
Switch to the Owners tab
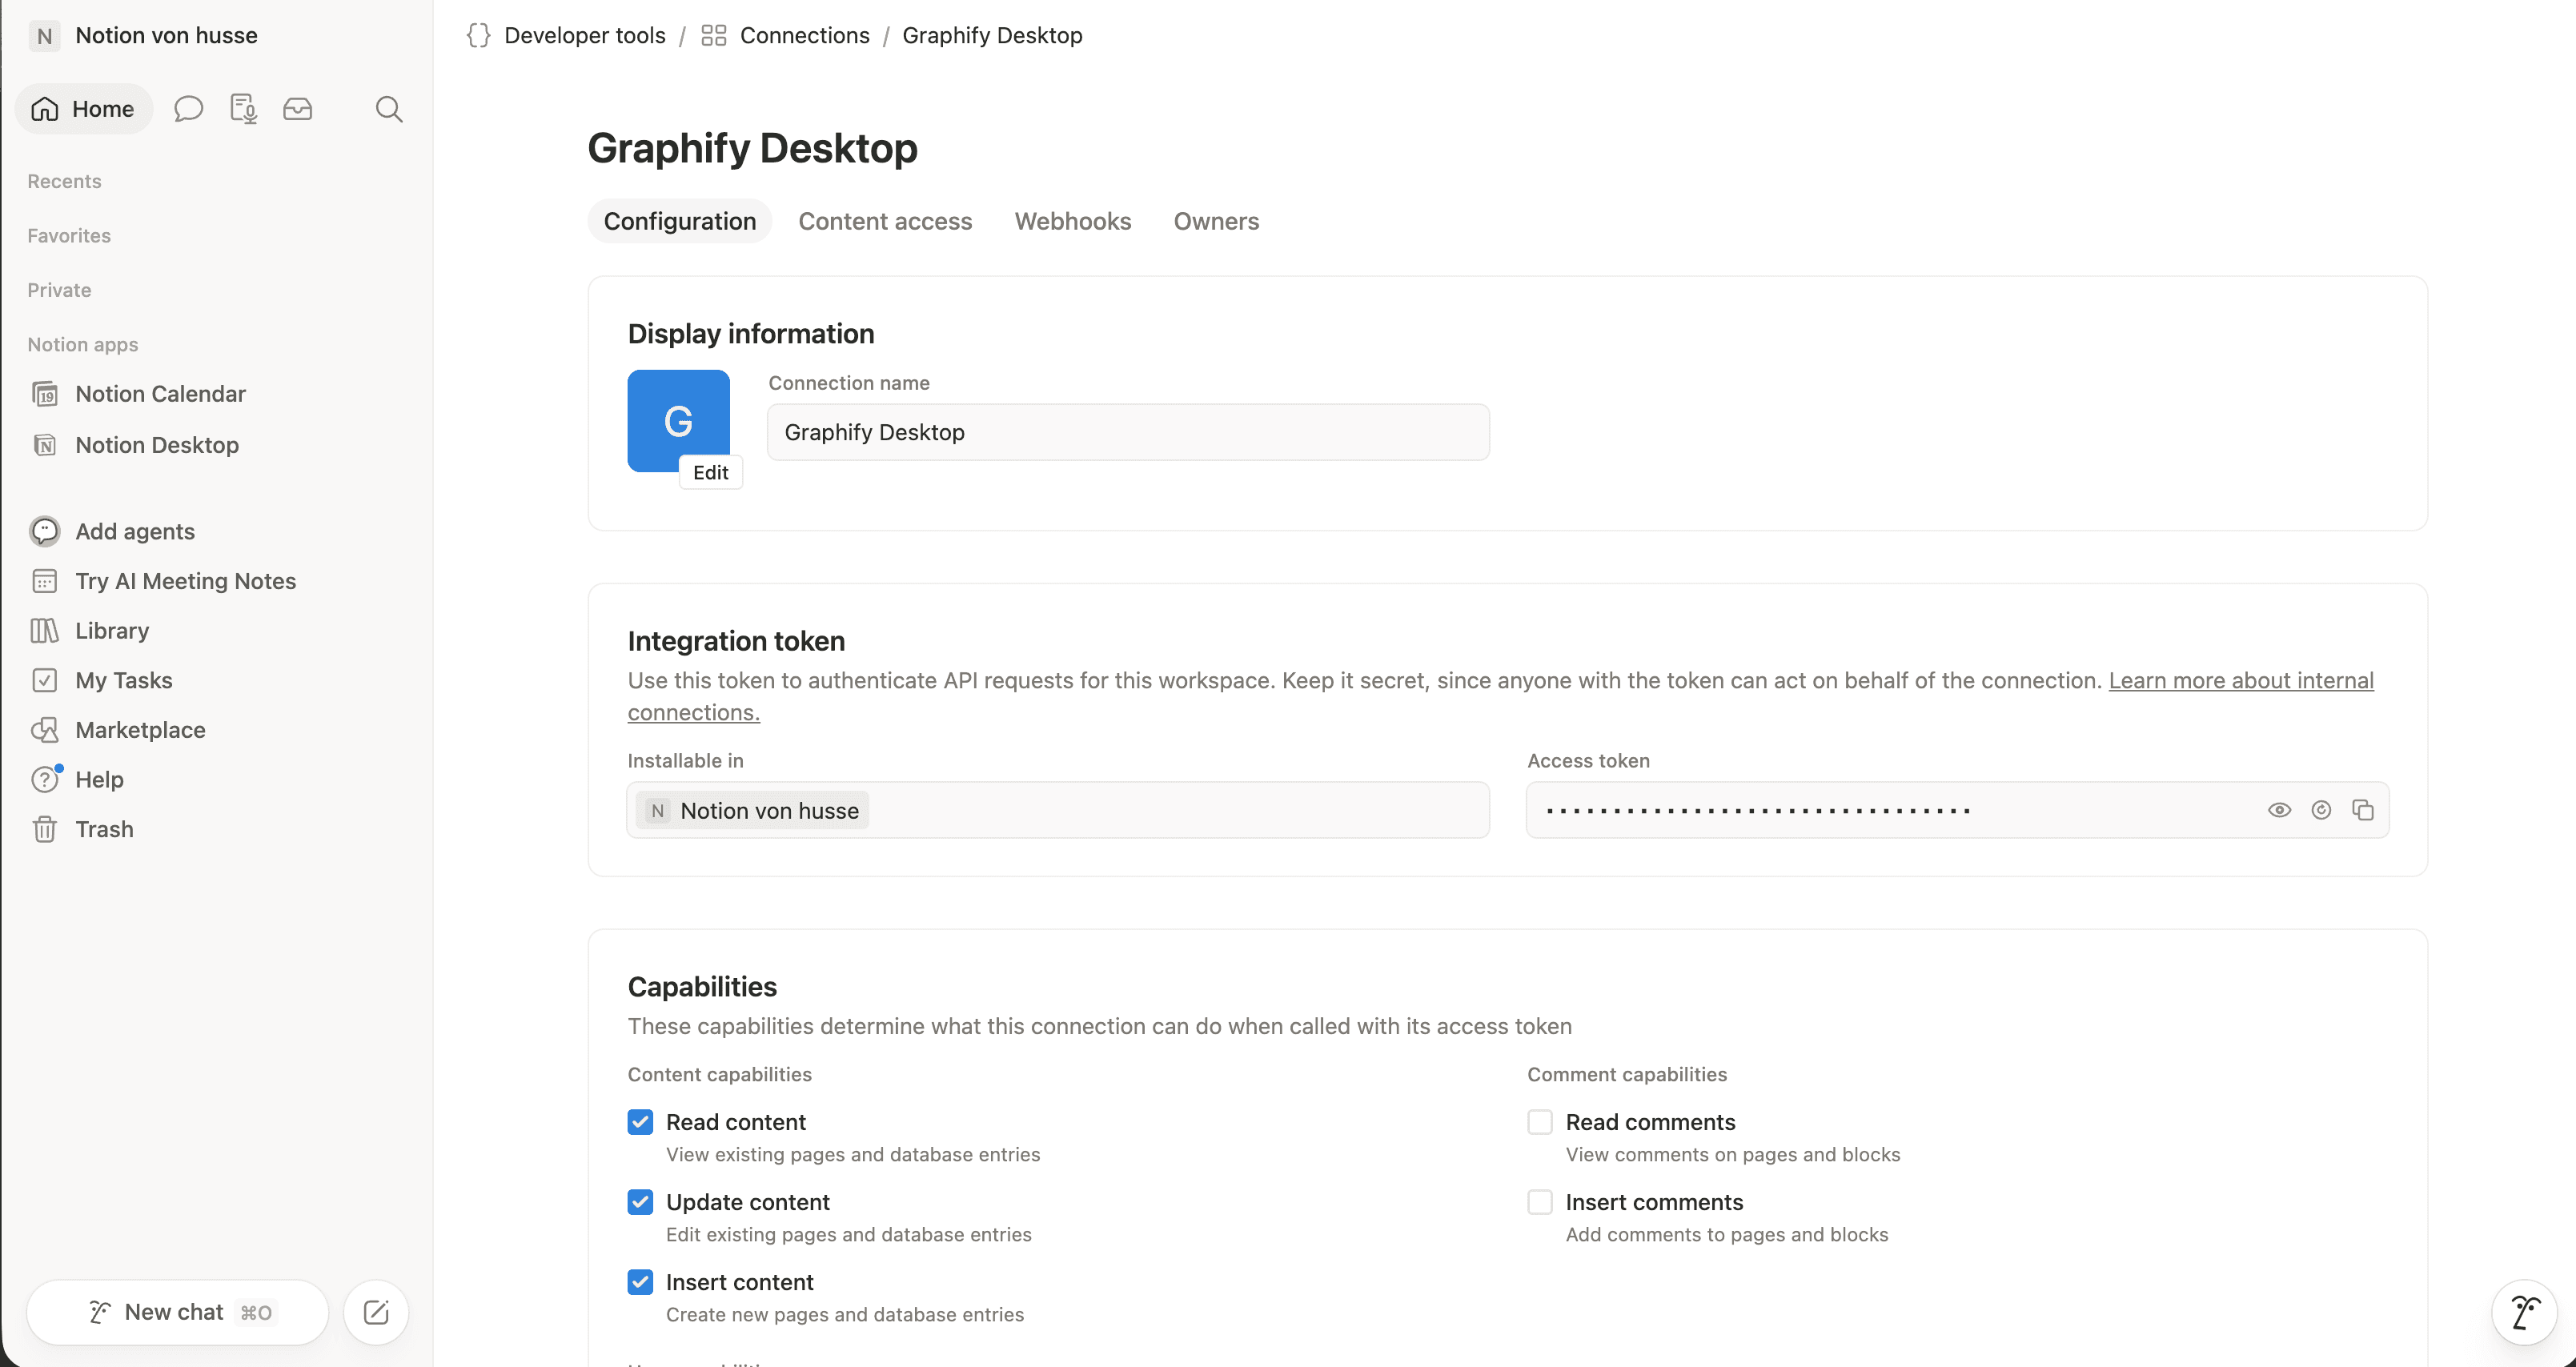click(x=1216, y=221)
